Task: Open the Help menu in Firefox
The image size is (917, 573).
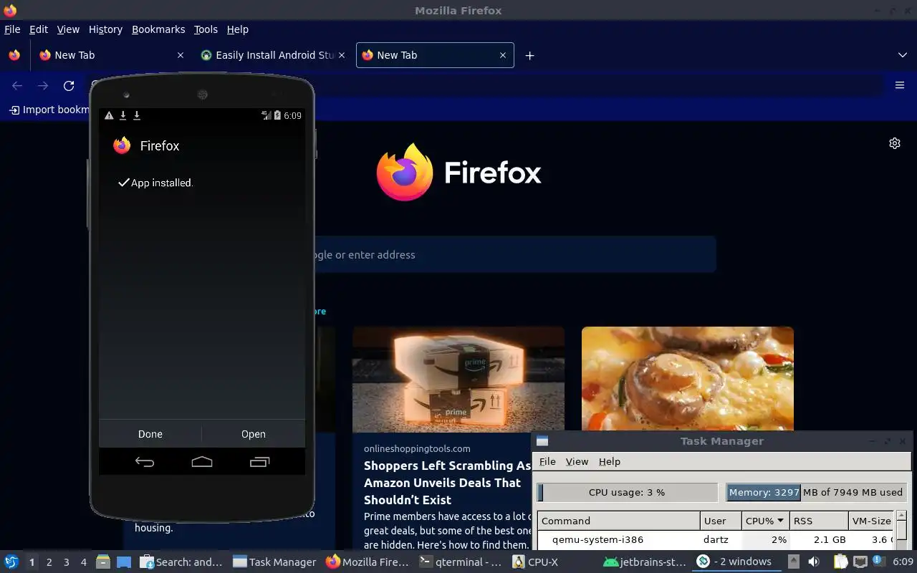Action: tap(238, 29)
